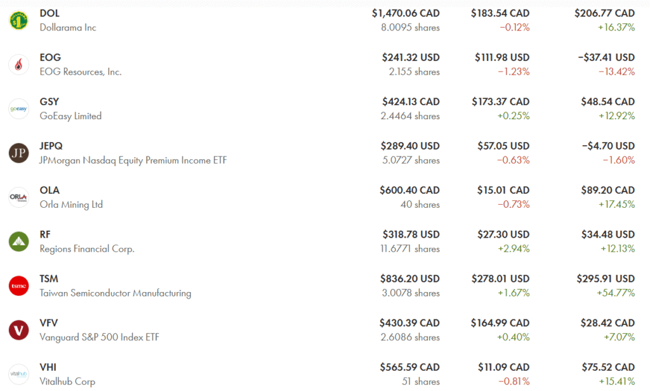Click the JPMorgan JP logo icon
This screenshot has height=391, width=650.
[18, 153]
